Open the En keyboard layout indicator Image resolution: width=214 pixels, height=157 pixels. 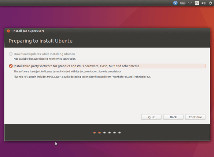pyautogui.click(x=197, y=3)
